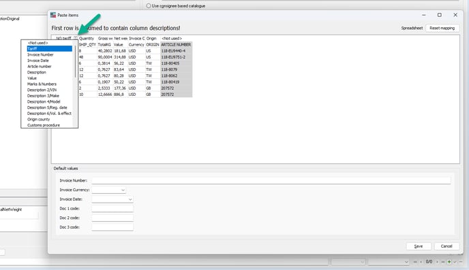Click the SHIP_QTY cell
This screenshot has width=469, height=270.
coord(87,44)
